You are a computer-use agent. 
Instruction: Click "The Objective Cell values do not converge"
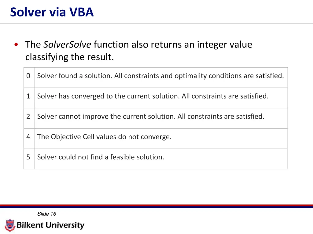(104, 137)
